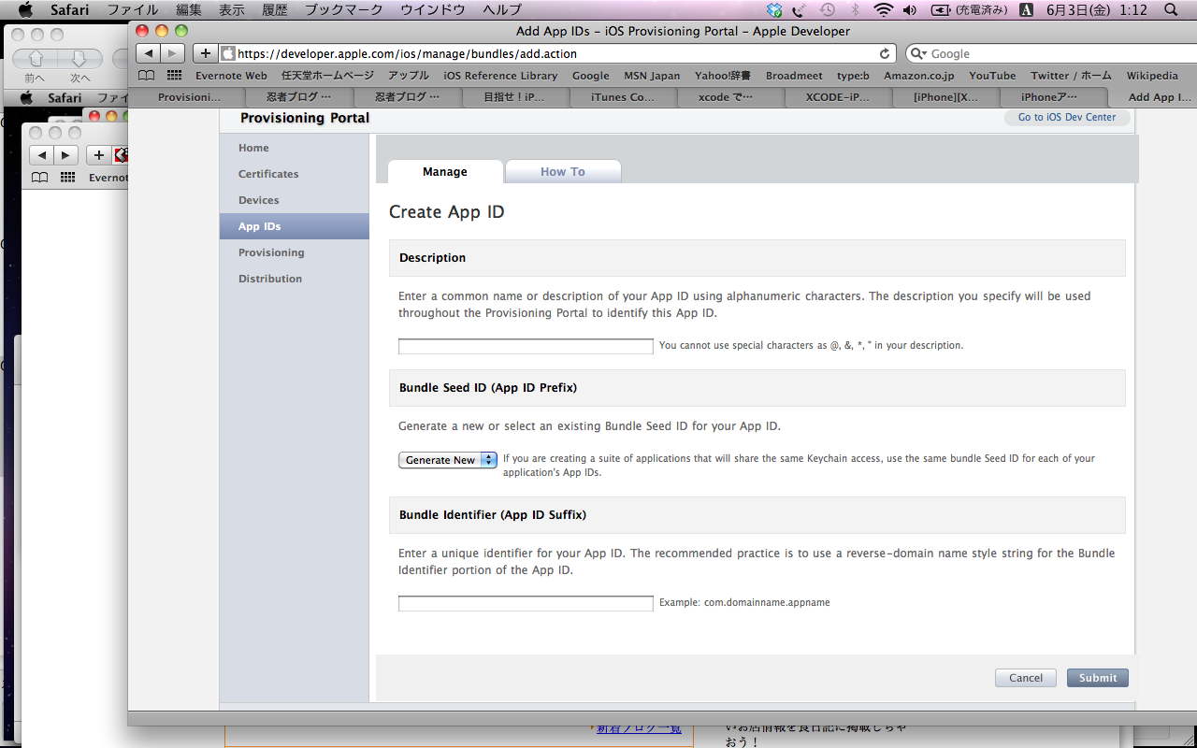This screenshot has width=1197, height=748.
Task: Open the Amazon.co.jp bookmark
Action: coord(919,76)
